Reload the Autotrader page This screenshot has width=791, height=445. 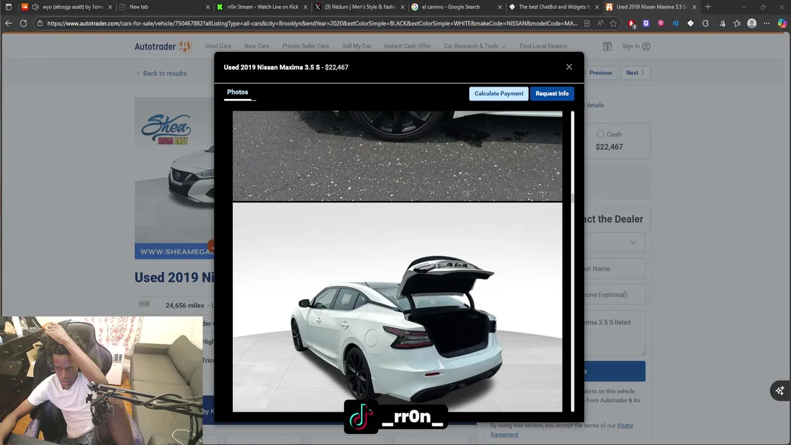click(23, 23)
